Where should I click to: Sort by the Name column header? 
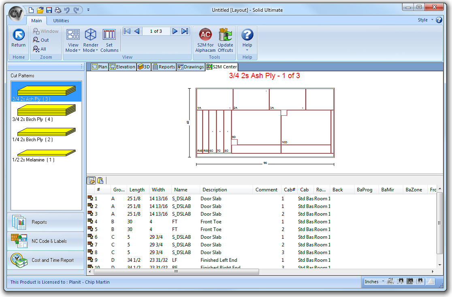coord(185,189)
